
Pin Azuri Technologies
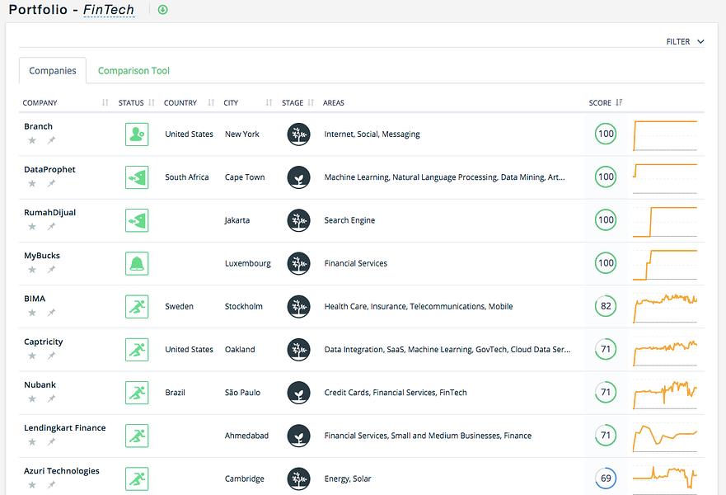tap(51, 485)
